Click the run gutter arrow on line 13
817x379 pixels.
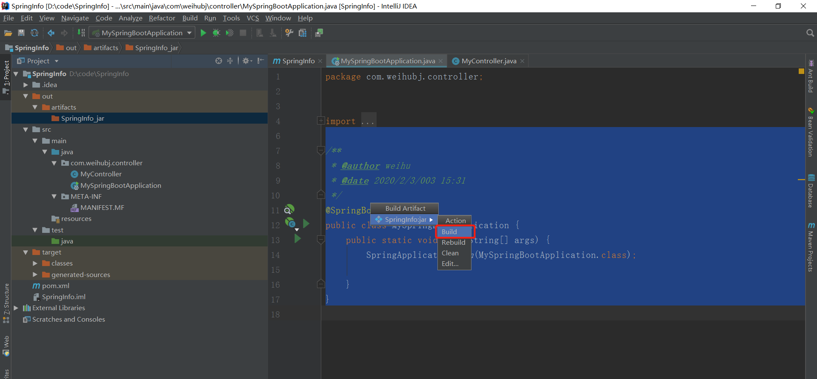[297, 239]
